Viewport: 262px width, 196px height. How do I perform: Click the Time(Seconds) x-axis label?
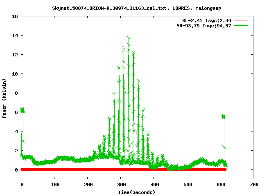136,192
